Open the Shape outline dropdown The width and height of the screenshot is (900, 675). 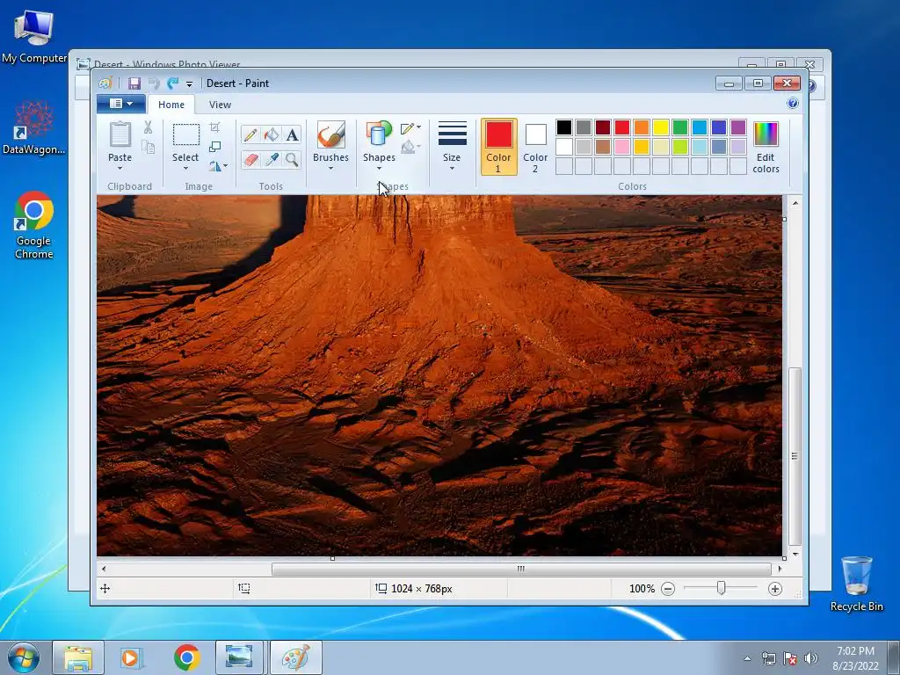[x=410, y=128]
